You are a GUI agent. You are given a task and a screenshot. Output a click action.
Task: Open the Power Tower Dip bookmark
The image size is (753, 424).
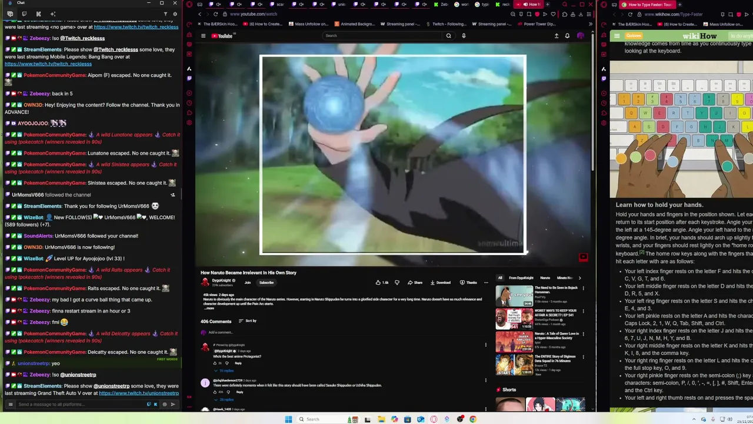tap(536, 24)
